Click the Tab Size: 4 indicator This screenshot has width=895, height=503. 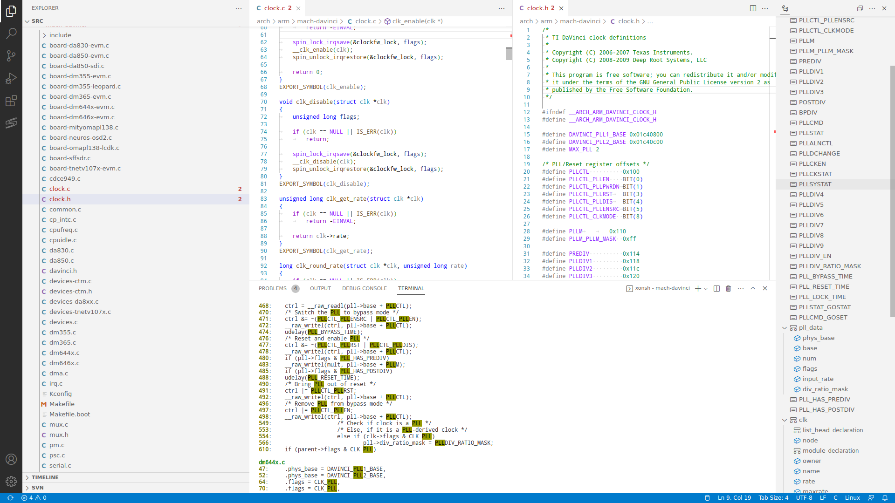(773, 498)
